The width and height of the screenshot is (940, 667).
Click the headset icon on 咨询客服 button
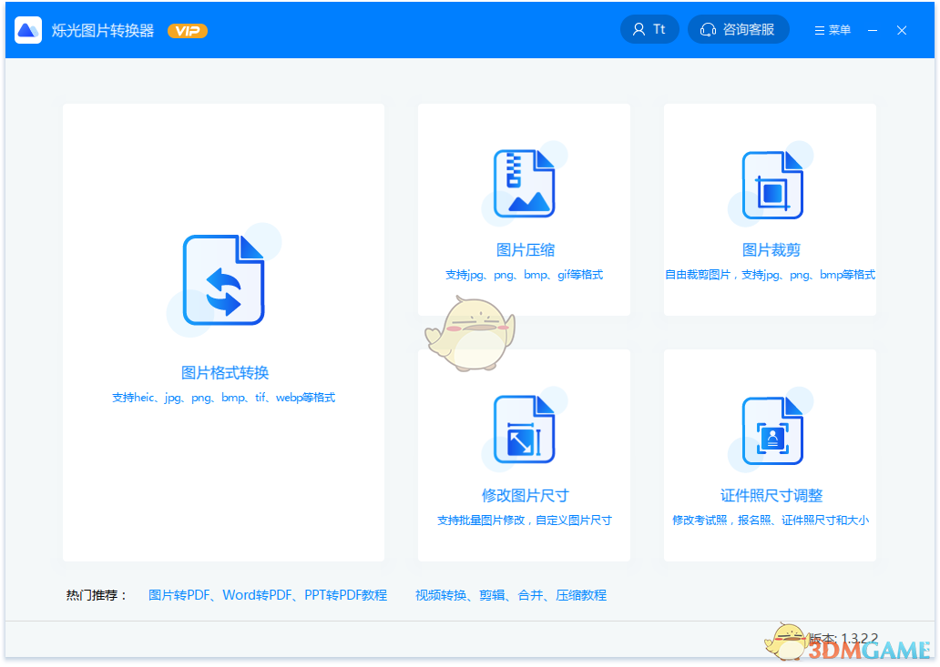point(709,28)
